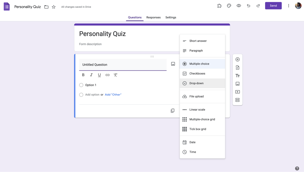Duplicate the question
This screenshot has height=172, width=304.
(173, 111)
